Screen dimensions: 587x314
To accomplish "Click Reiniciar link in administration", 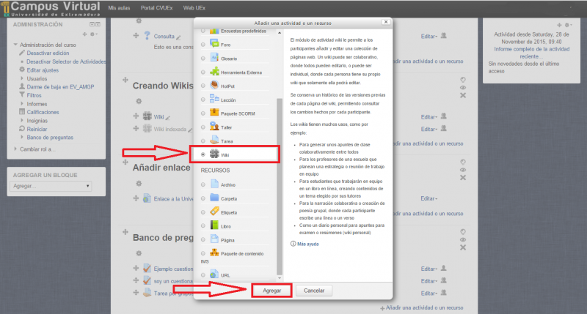I will [37, 129].
